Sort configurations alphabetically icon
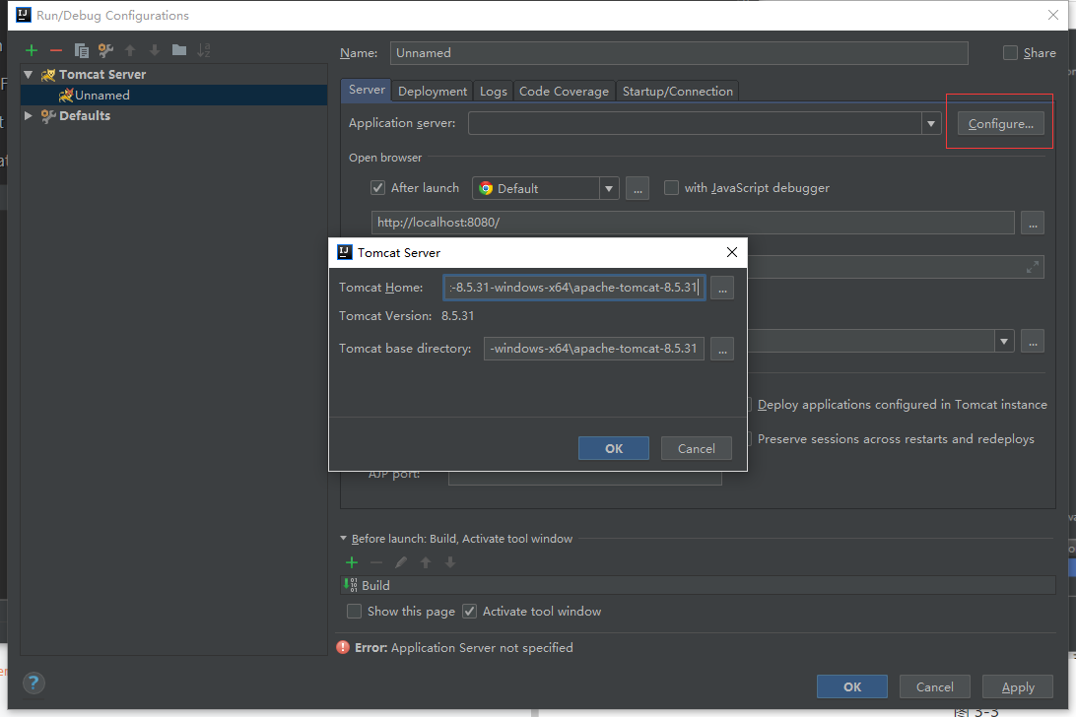Viewport: 1076px width, 717px height. pyautogui.click(x=204, y=50)
